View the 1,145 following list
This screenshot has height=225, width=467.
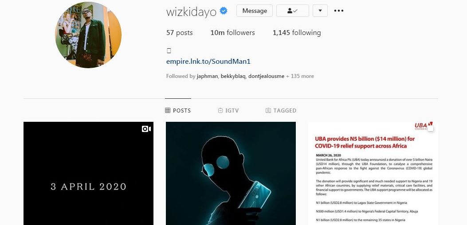point(297,33)
